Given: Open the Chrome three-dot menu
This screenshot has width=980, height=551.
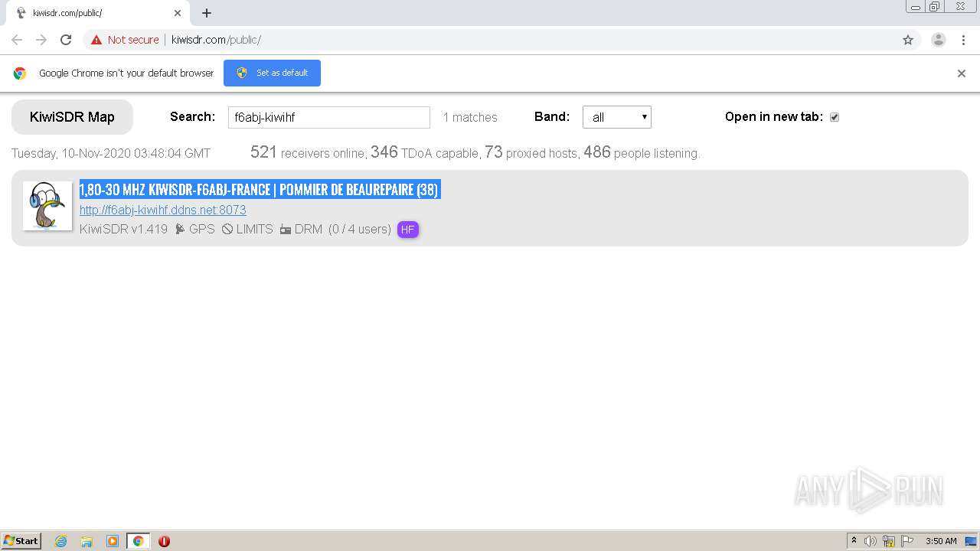Looking at the screenshot, I should coord(963,40).
